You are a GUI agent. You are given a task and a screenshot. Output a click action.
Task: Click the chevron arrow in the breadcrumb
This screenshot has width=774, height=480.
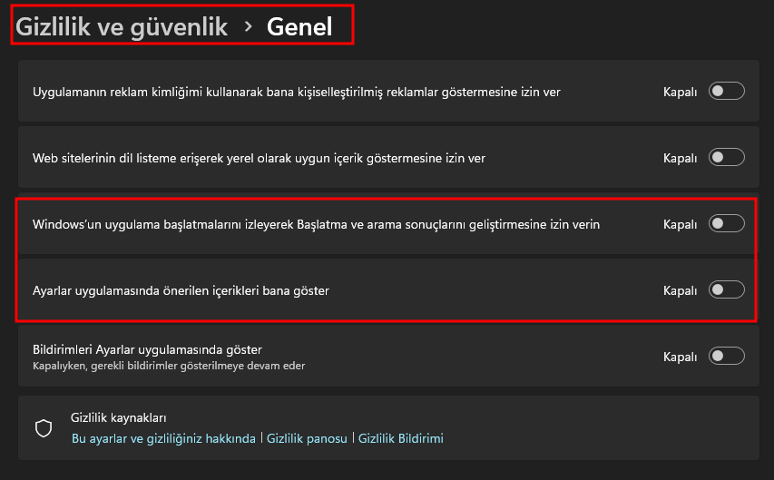click(249, 26)
